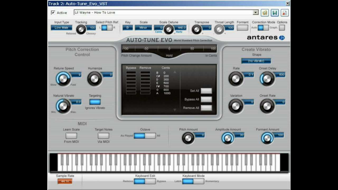Viewport: 338px width, 190px height.
Task: Toggle Octave As Played/All switch
Action: (x=145, y=136)
